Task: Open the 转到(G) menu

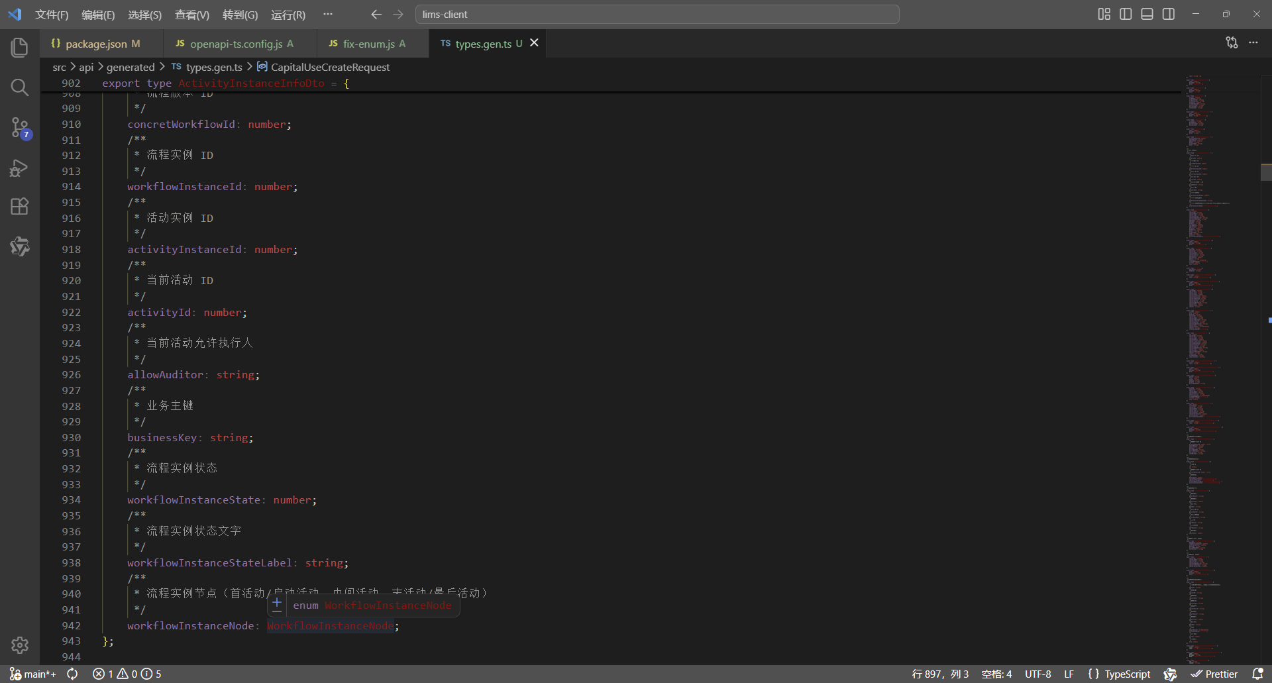Action: click(x=240, y=15)
